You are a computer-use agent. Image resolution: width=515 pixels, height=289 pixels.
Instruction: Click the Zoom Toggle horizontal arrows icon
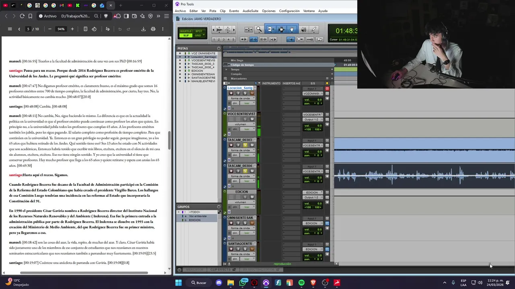(x=249, y=29)
